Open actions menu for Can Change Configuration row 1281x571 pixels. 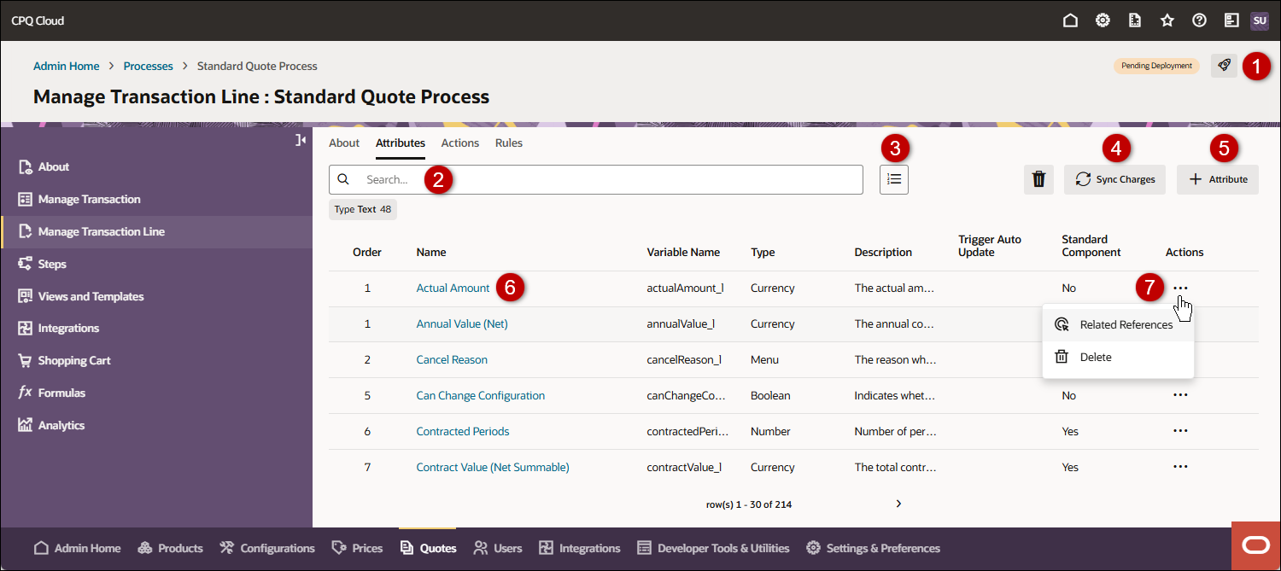pos(1180,396)
